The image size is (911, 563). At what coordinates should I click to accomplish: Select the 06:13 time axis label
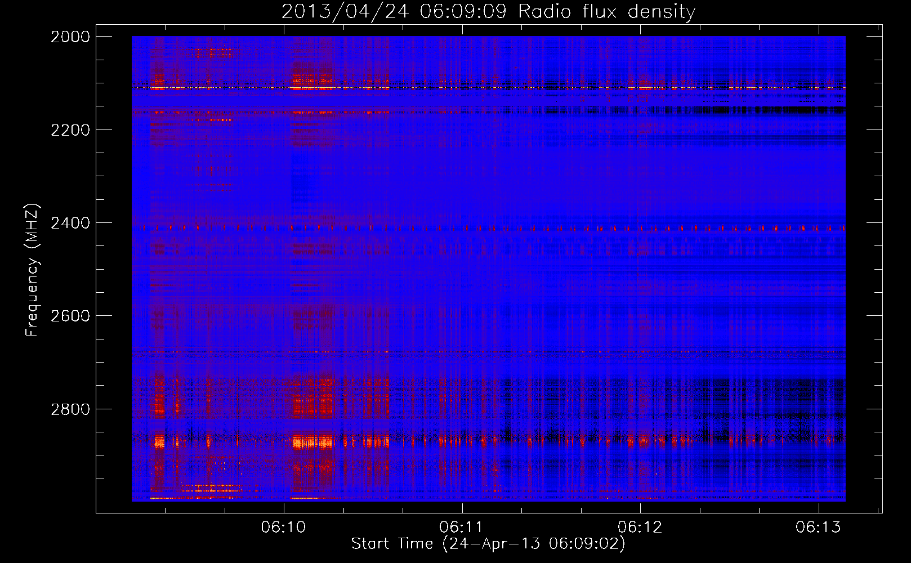coord(818,527)
